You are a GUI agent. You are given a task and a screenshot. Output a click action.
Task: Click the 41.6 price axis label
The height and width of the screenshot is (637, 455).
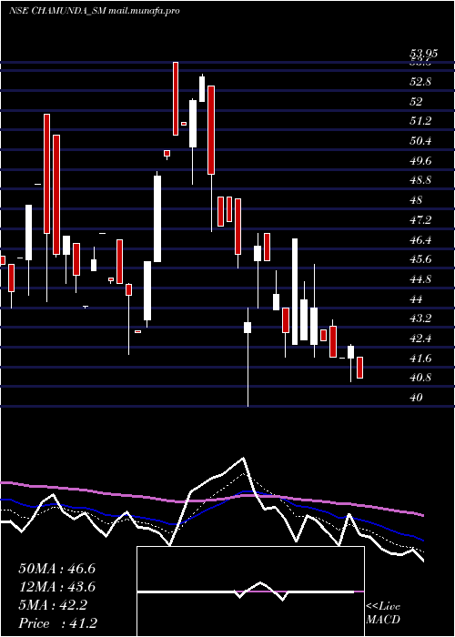420,359
